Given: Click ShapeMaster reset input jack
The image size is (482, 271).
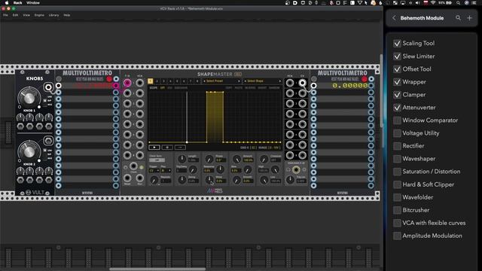Looking at the screenshot, I should coord(127,178).
